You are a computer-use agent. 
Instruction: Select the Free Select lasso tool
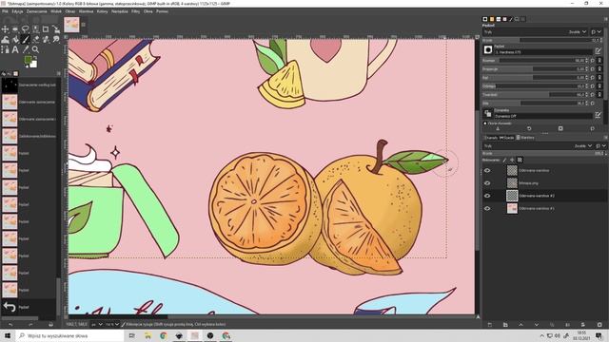26,29
